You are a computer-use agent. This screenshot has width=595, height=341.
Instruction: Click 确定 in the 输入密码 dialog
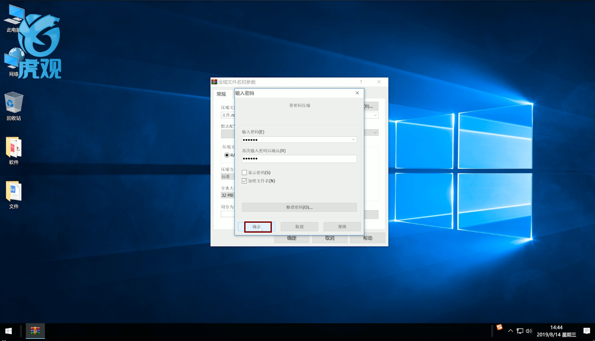coord(256,227)
